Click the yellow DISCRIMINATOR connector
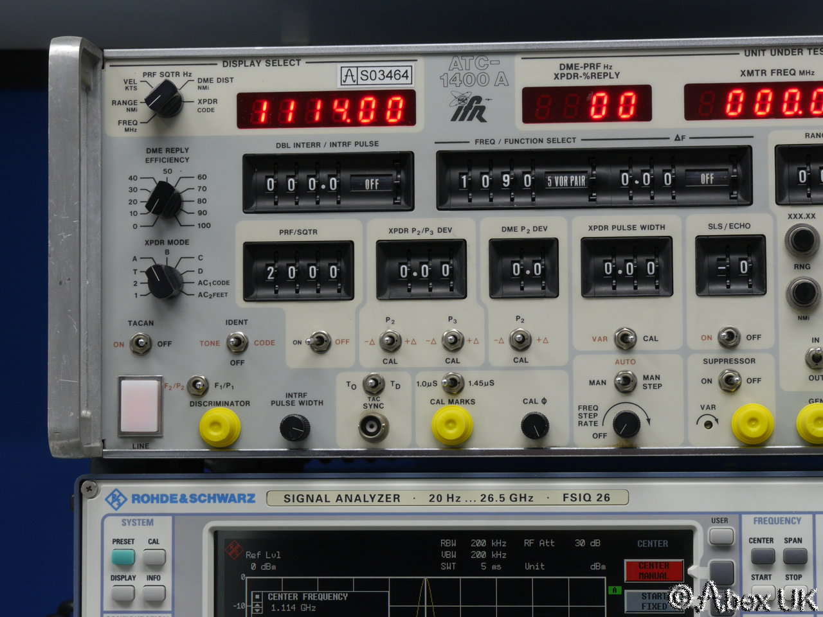 coord(220,427)
